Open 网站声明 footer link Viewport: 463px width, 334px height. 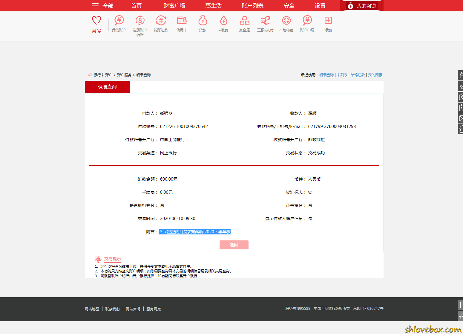(x=133, y=309)
